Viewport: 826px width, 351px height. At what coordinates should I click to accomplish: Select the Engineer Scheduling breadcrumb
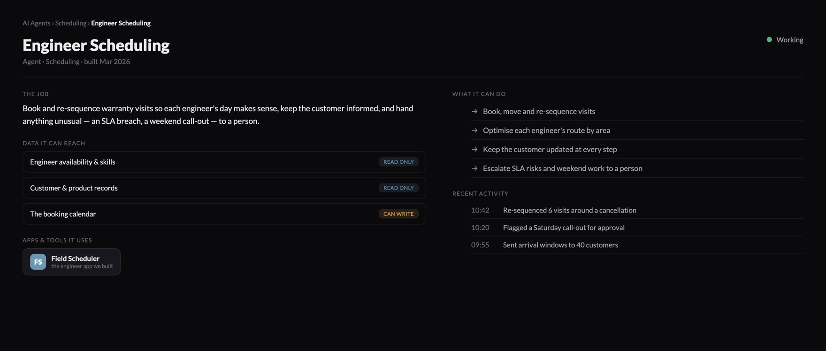tap(121, 23)
